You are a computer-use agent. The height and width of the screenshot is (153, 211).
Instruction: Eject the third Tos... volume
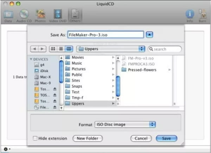[x=55, y=101]
